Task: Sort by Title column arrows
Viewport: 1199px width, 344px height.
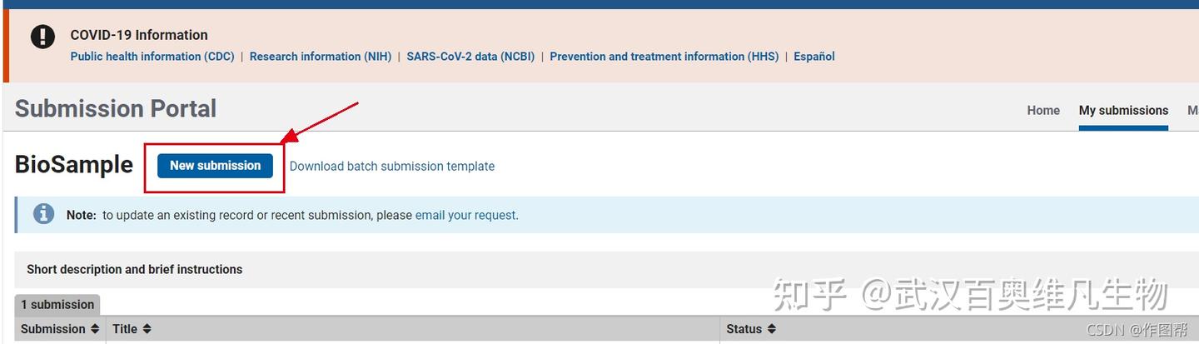Action: [x=147, y=329]
